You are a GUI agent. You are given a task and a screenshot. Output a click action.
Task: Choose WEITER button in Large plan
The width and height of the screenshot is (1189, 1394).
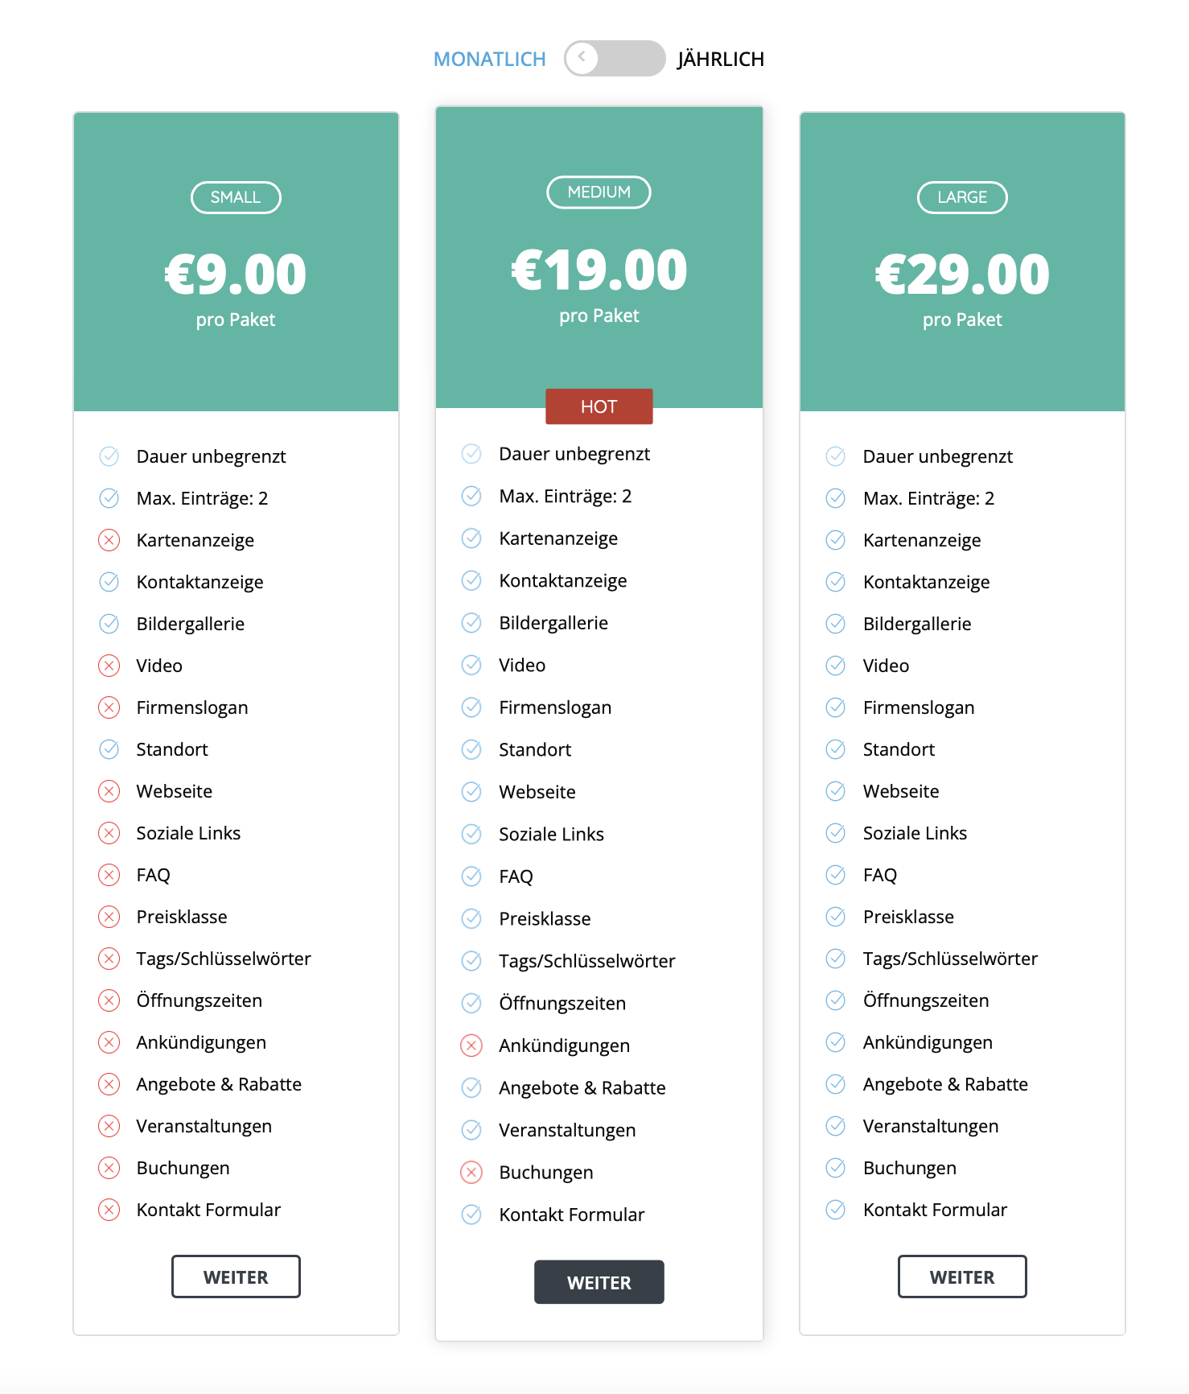[961, 1276]
